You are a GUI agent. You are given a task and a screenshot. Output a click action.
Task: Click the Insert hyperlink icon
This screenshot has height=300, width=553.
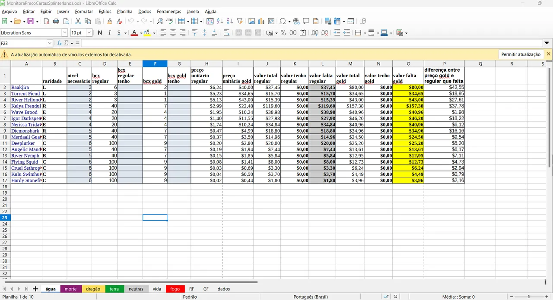pyautogui.click(x=296, y=21)
